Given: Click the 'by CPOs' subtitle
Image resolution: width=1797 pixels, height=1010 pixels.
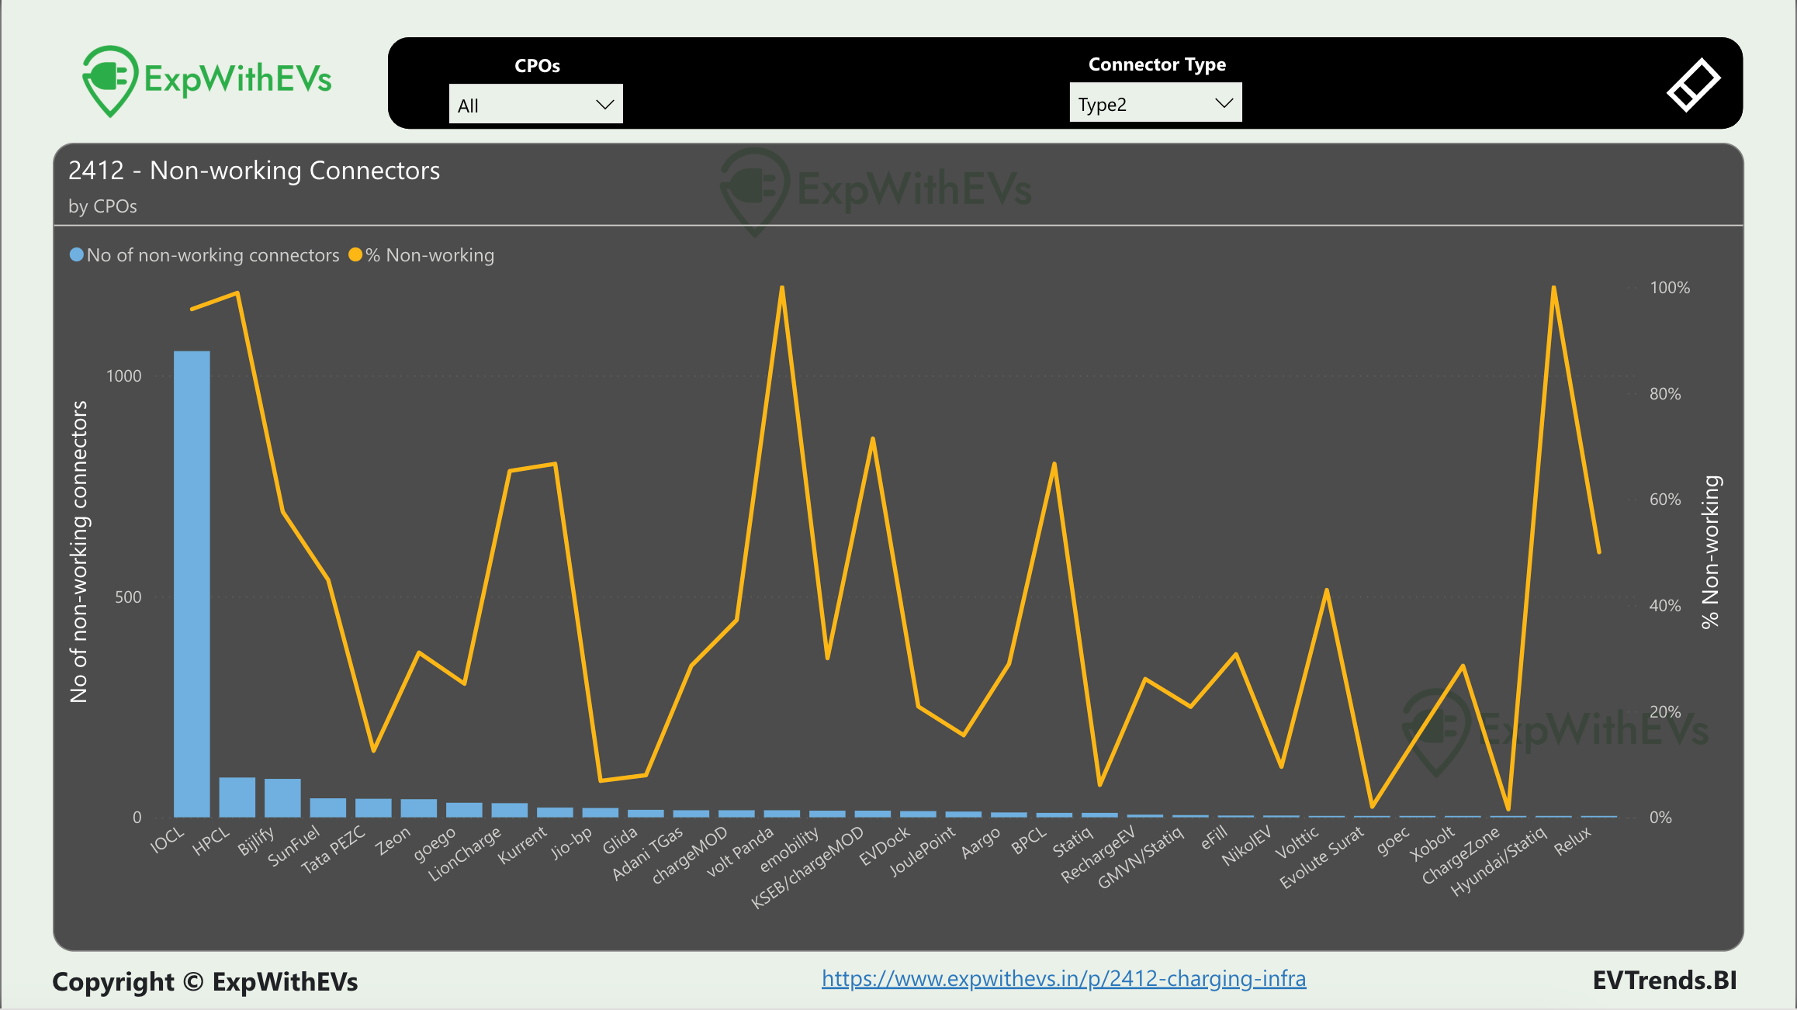Looking at the screenshot, I should tap(102, 206).
